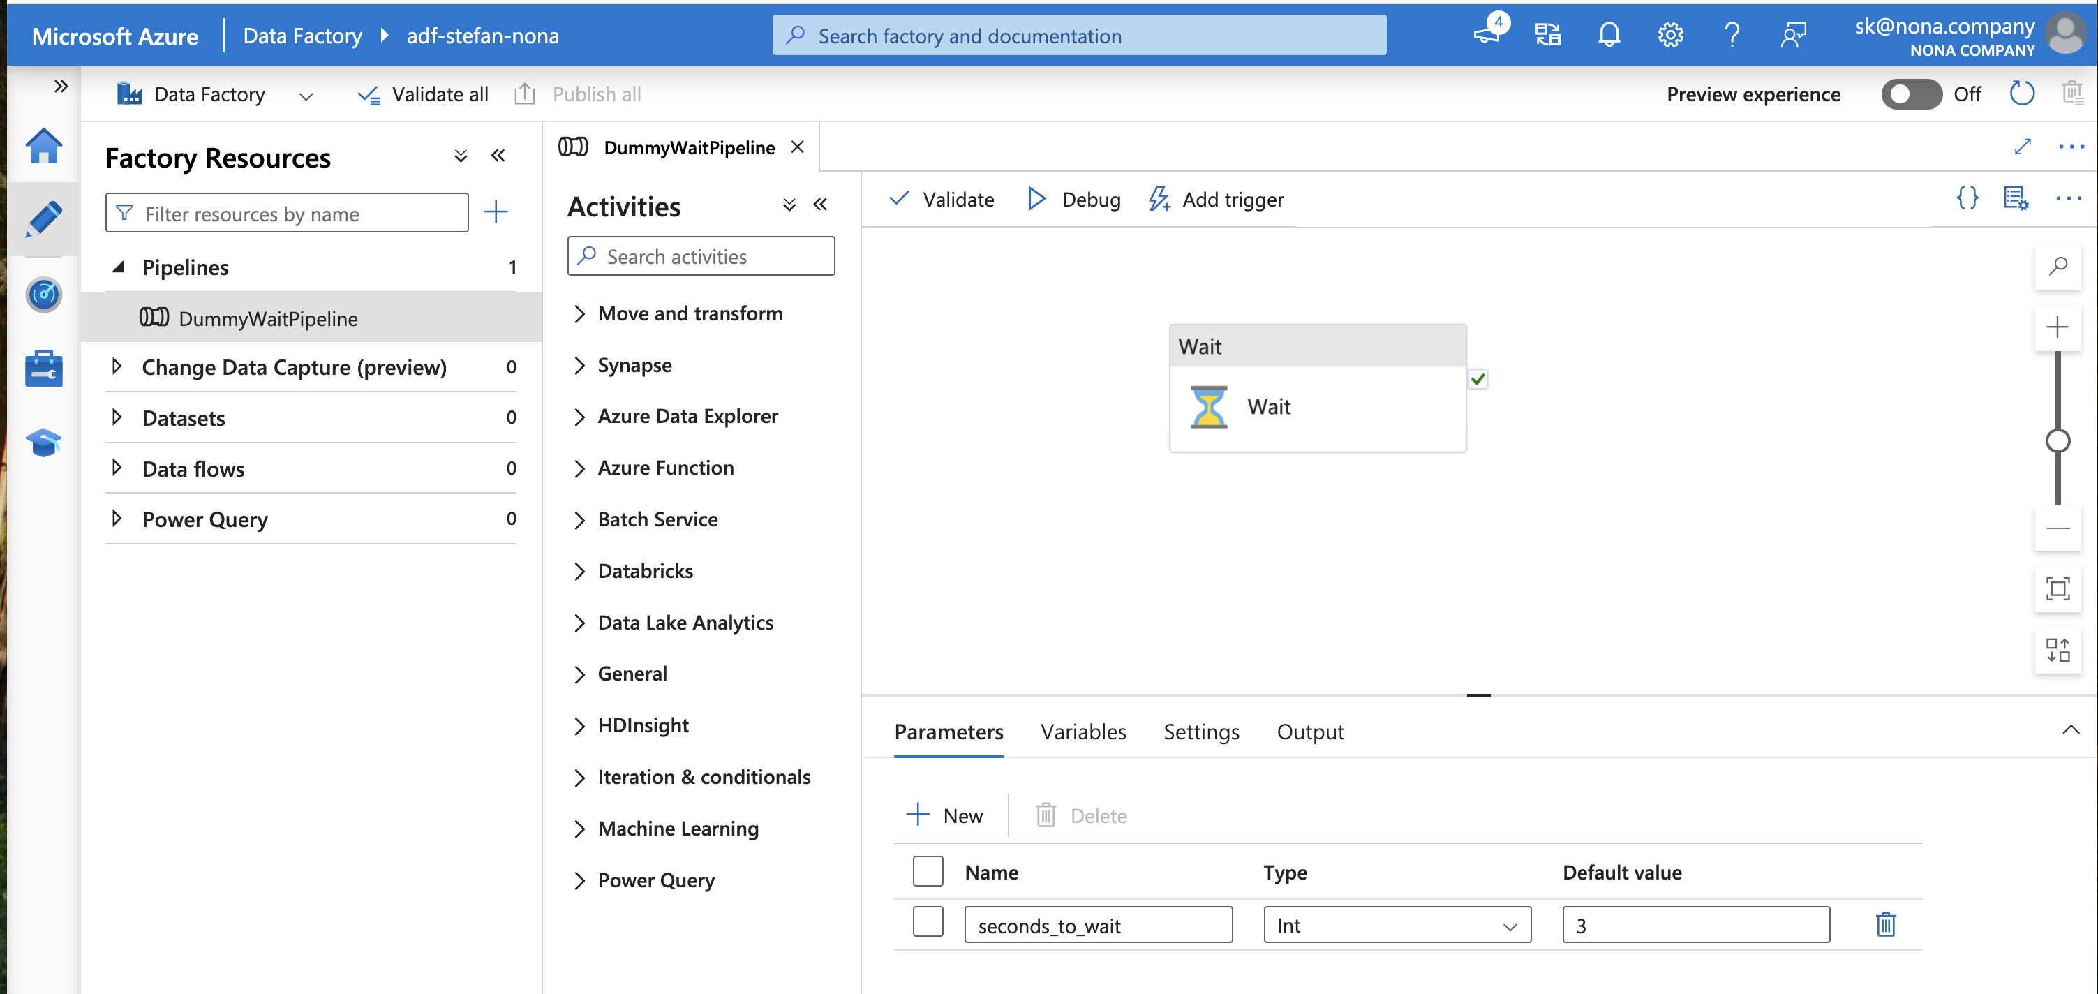Switch to the Settings tab
This screenshot has width=2098, height=994.
[1201, 732]
